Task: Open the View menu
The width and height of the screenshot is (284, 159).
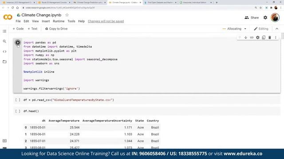Action: point(35,21)
